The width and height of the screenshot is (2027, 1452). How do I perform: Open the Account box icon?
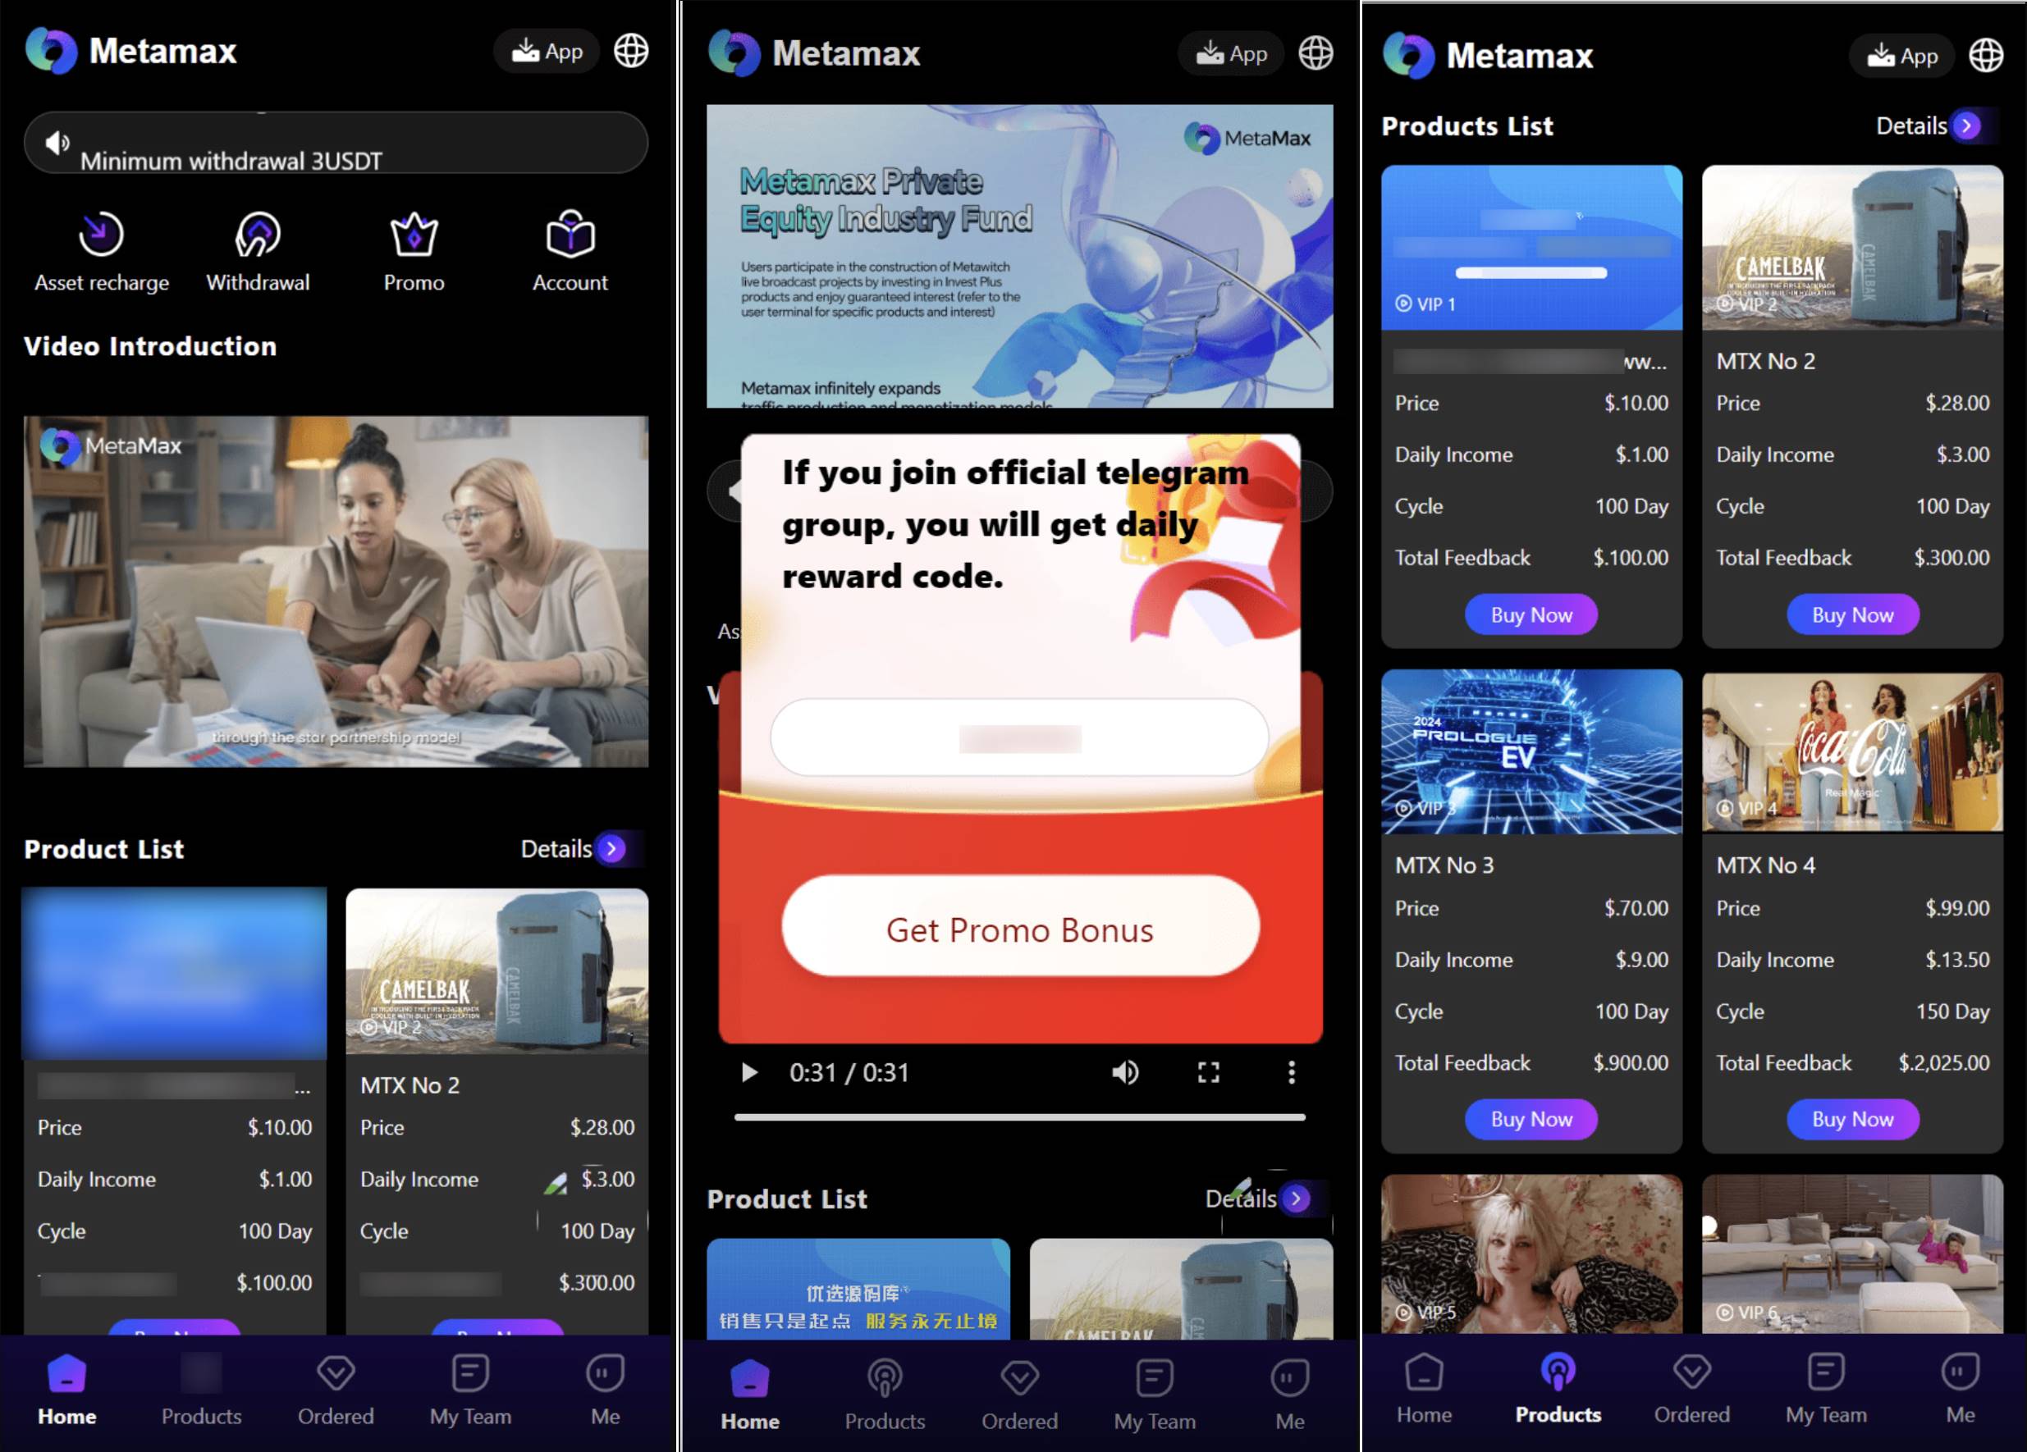(x=570, y=235)
